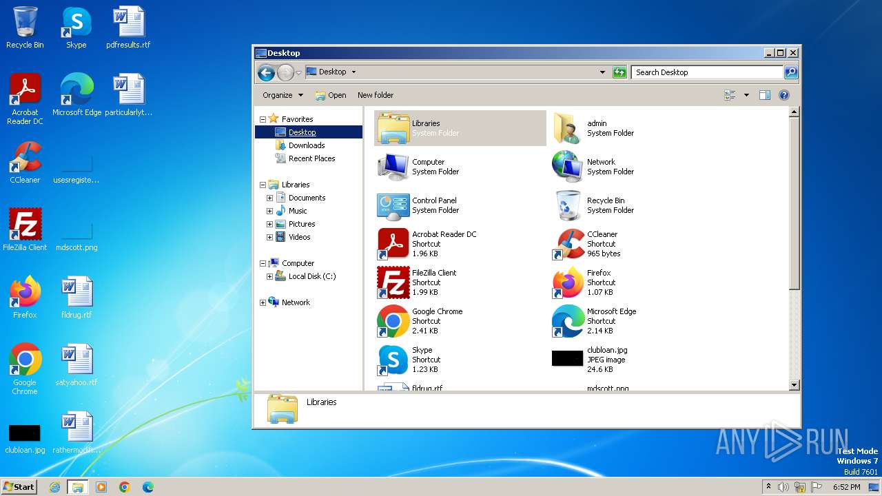This screenshot has width=882, height=496.
Task: Collapse the Libraries tree group
Action: [x=263, y=185]
